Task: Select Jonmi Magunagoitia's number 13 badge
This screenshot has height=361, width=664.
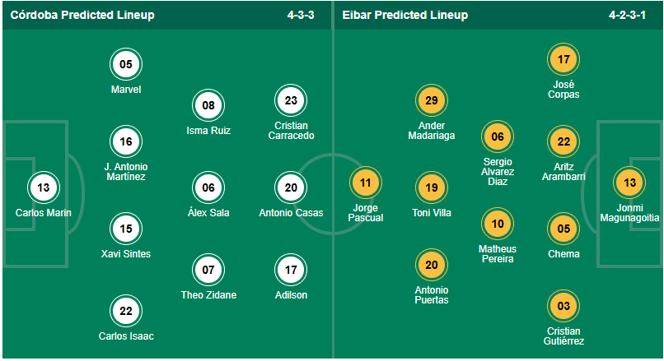Action: tap(629, 183)
